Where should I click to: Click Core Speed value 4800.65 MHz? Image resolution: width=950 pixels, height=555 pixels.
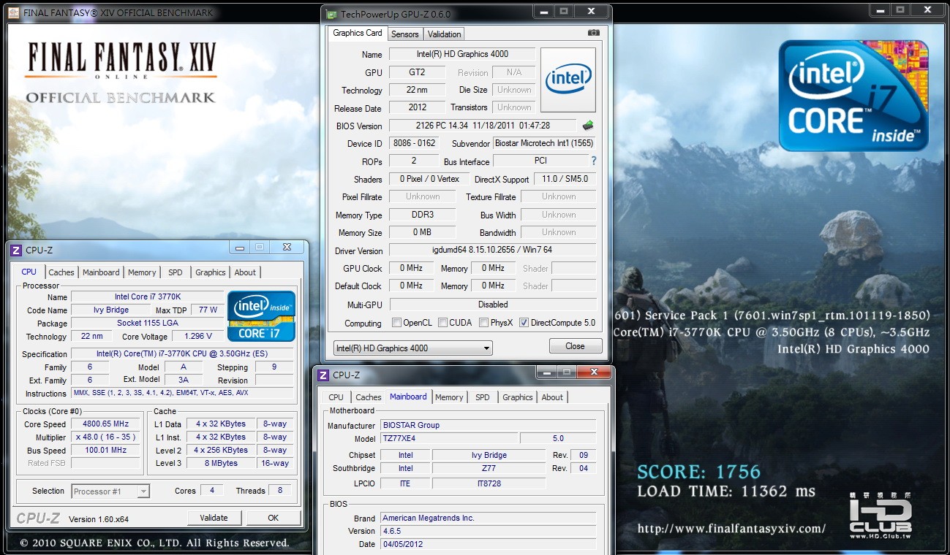tap(107, 424)
